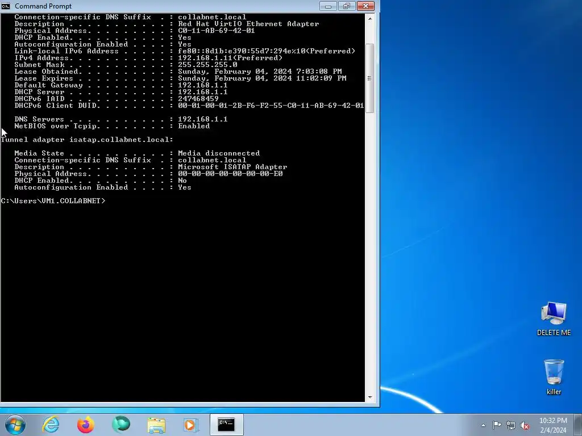582x436 pixels.
Task: Minimize the Command Prompt window
Action: [328, 6]
